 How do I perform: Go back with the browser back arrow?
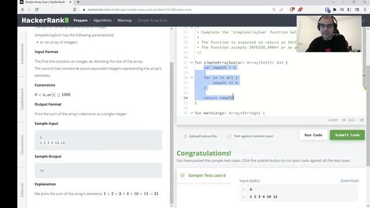pyautogui.click(x=22, y=10)
